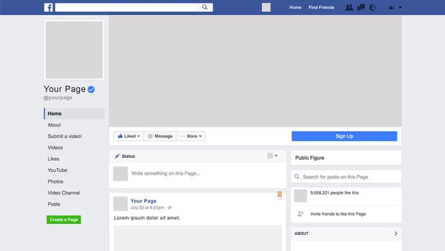Click the blue verified badge by Your Page

coord(91,89)
